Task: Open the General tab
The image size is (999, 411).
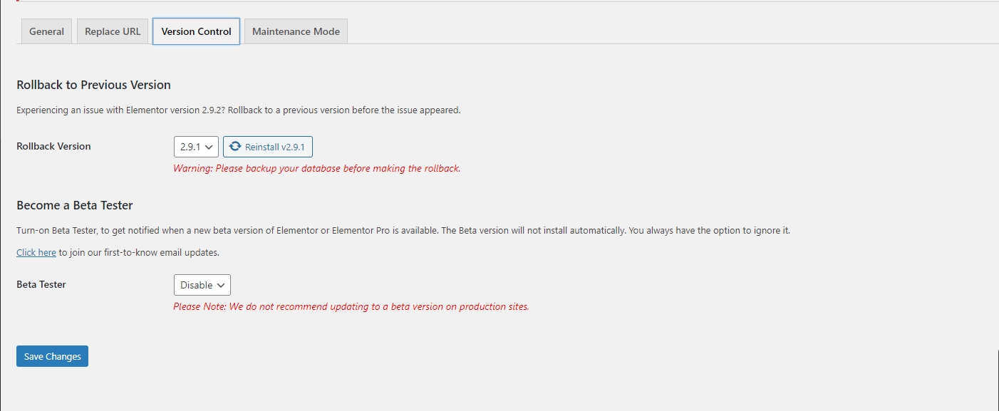Action: click(x=46, y=31)
